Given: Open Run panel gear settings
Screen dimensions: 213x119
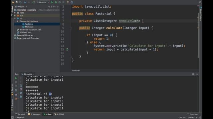Looking at the screenshot, I should pos(193,74).
